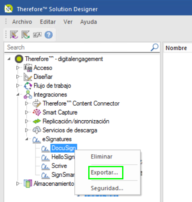Open help with the blue question mark icon

pyautogui.click(x=49, y=35)
